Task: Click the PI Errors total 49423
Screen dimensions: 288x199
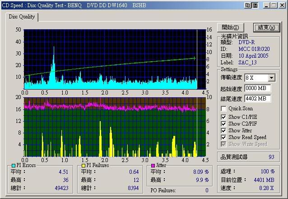Action: [61, 188]
